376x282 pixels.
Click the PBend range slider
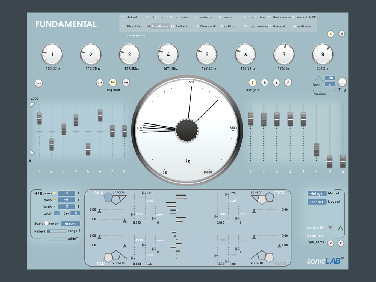click(x=56, y=231)
